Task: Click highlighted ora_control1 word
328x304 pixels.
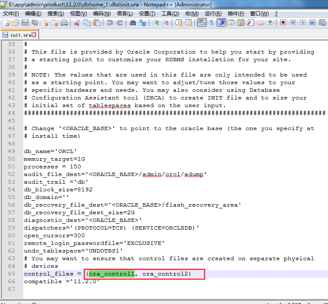Action: 111,274
